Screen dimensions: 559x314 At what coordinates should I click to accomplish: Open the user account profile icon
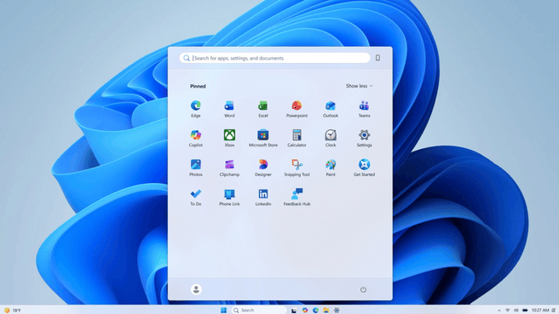coord(196,289)
